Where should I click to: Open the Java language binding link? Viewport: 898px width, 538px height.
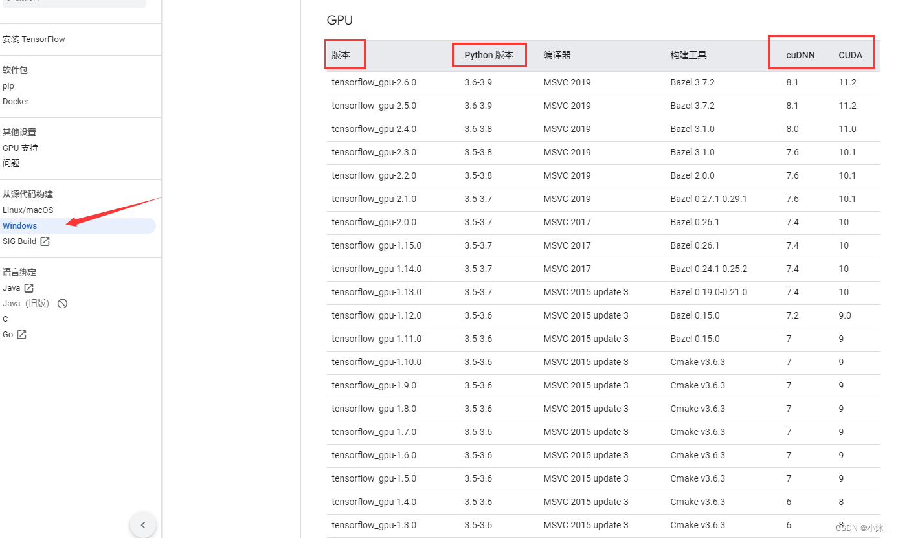click(x=11, y=288)
